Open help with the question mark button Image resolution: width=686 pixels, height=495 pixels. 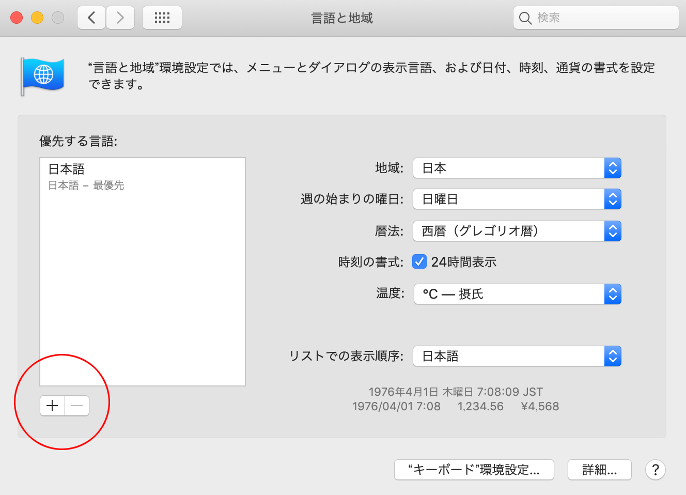655,470
